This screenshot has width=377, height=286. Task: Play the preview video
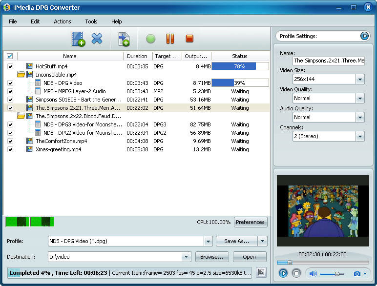tap(283, 273)
